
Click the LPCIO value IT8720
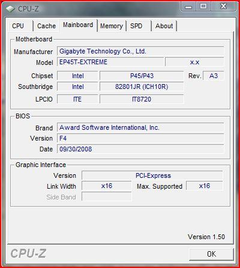coord(142,99)
